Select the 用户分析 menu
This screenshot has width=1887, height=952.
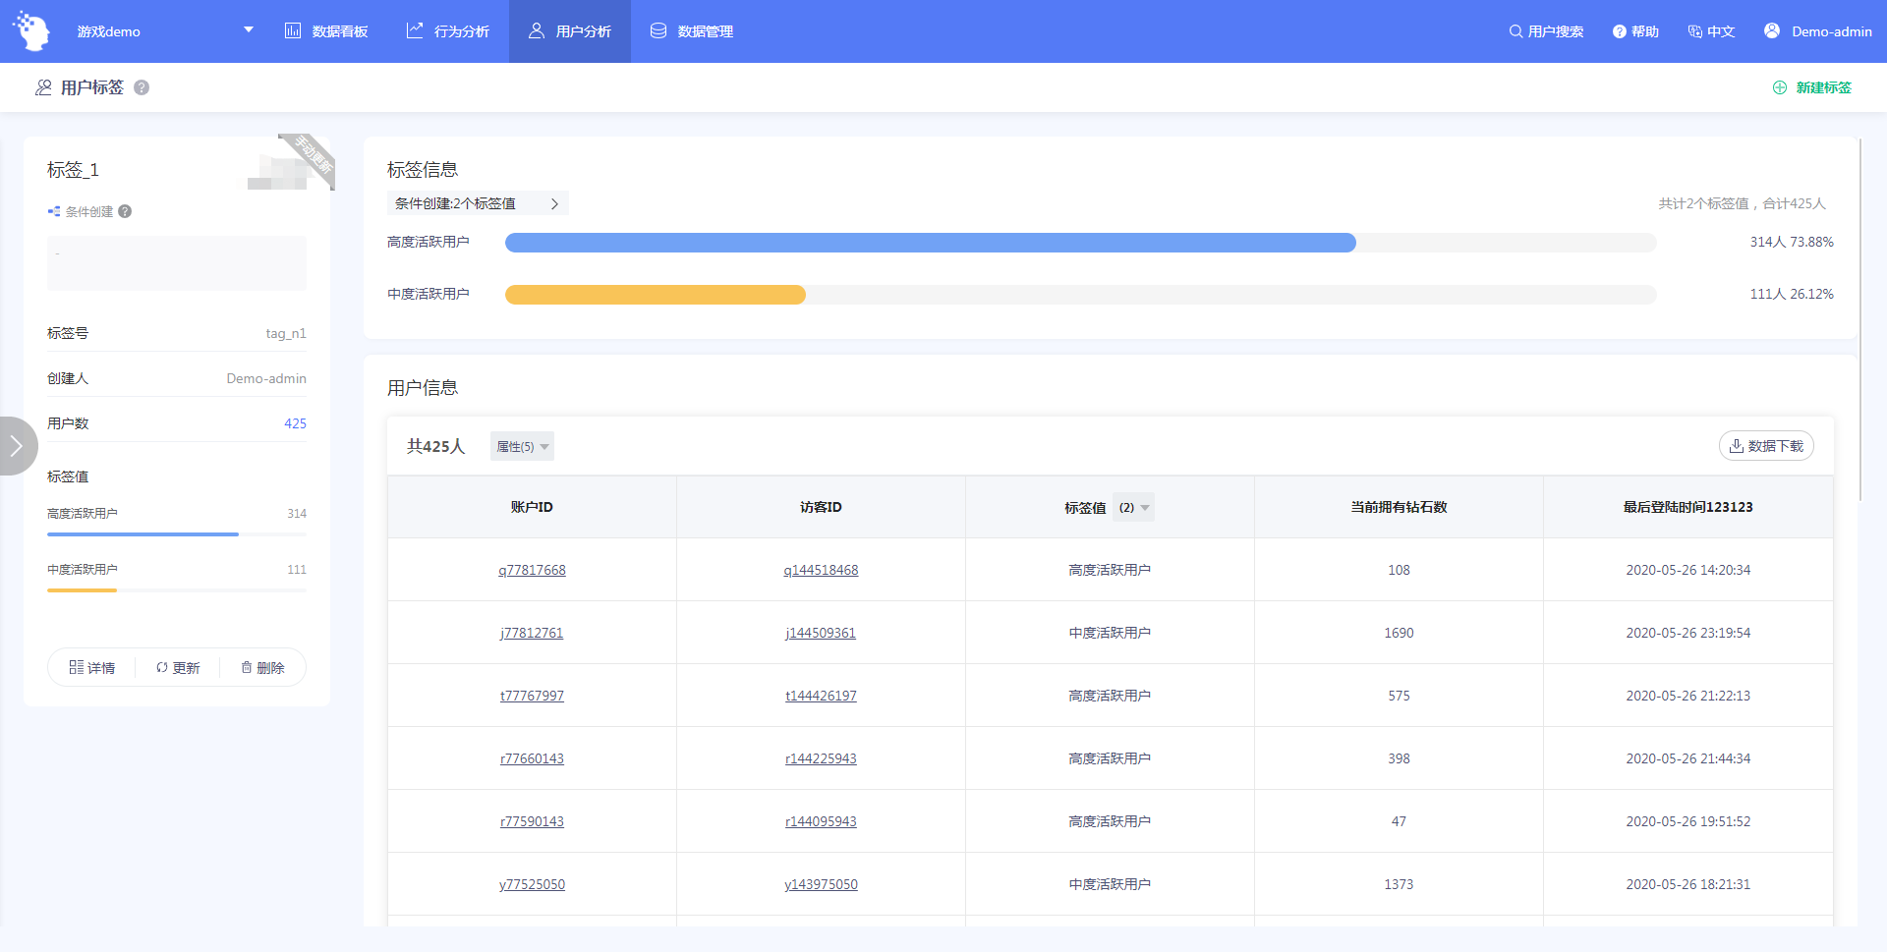click(x=570, y=31)
